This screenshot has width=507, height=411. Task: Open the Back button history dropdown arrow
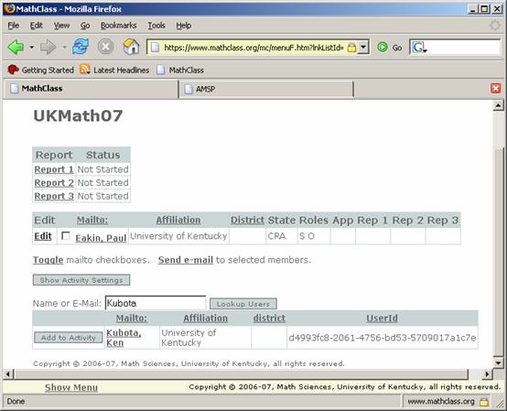tap(32, 48)
